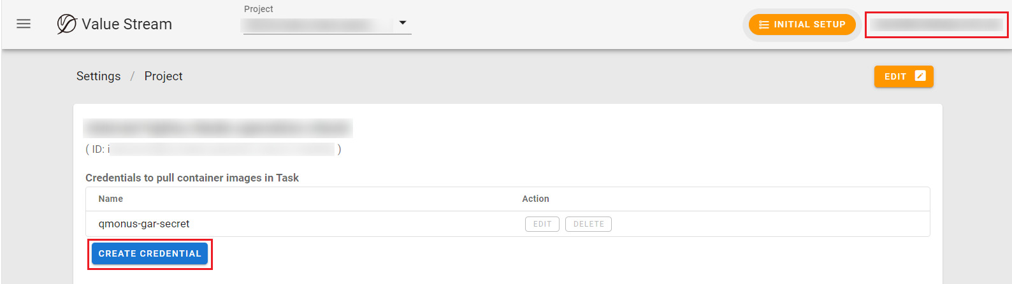Click the checklist icon in Initial Setup
Screen dimensions: 1012x284
[x=763, y=25]
